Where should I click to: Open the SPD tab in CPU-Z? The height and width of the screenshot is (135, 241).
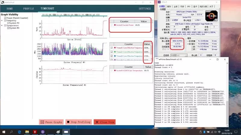189,6
